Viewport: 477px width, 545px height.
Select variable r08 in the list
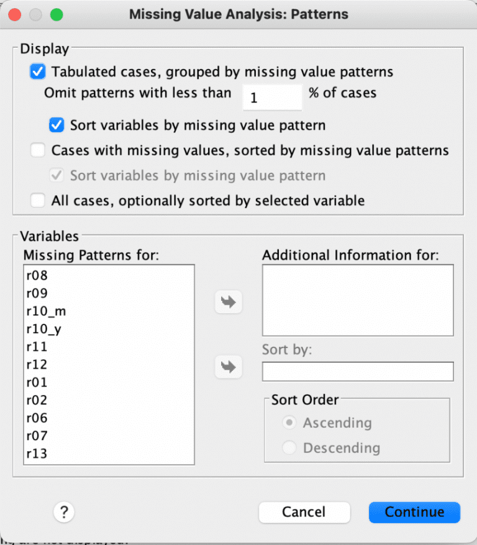(37, 275)
